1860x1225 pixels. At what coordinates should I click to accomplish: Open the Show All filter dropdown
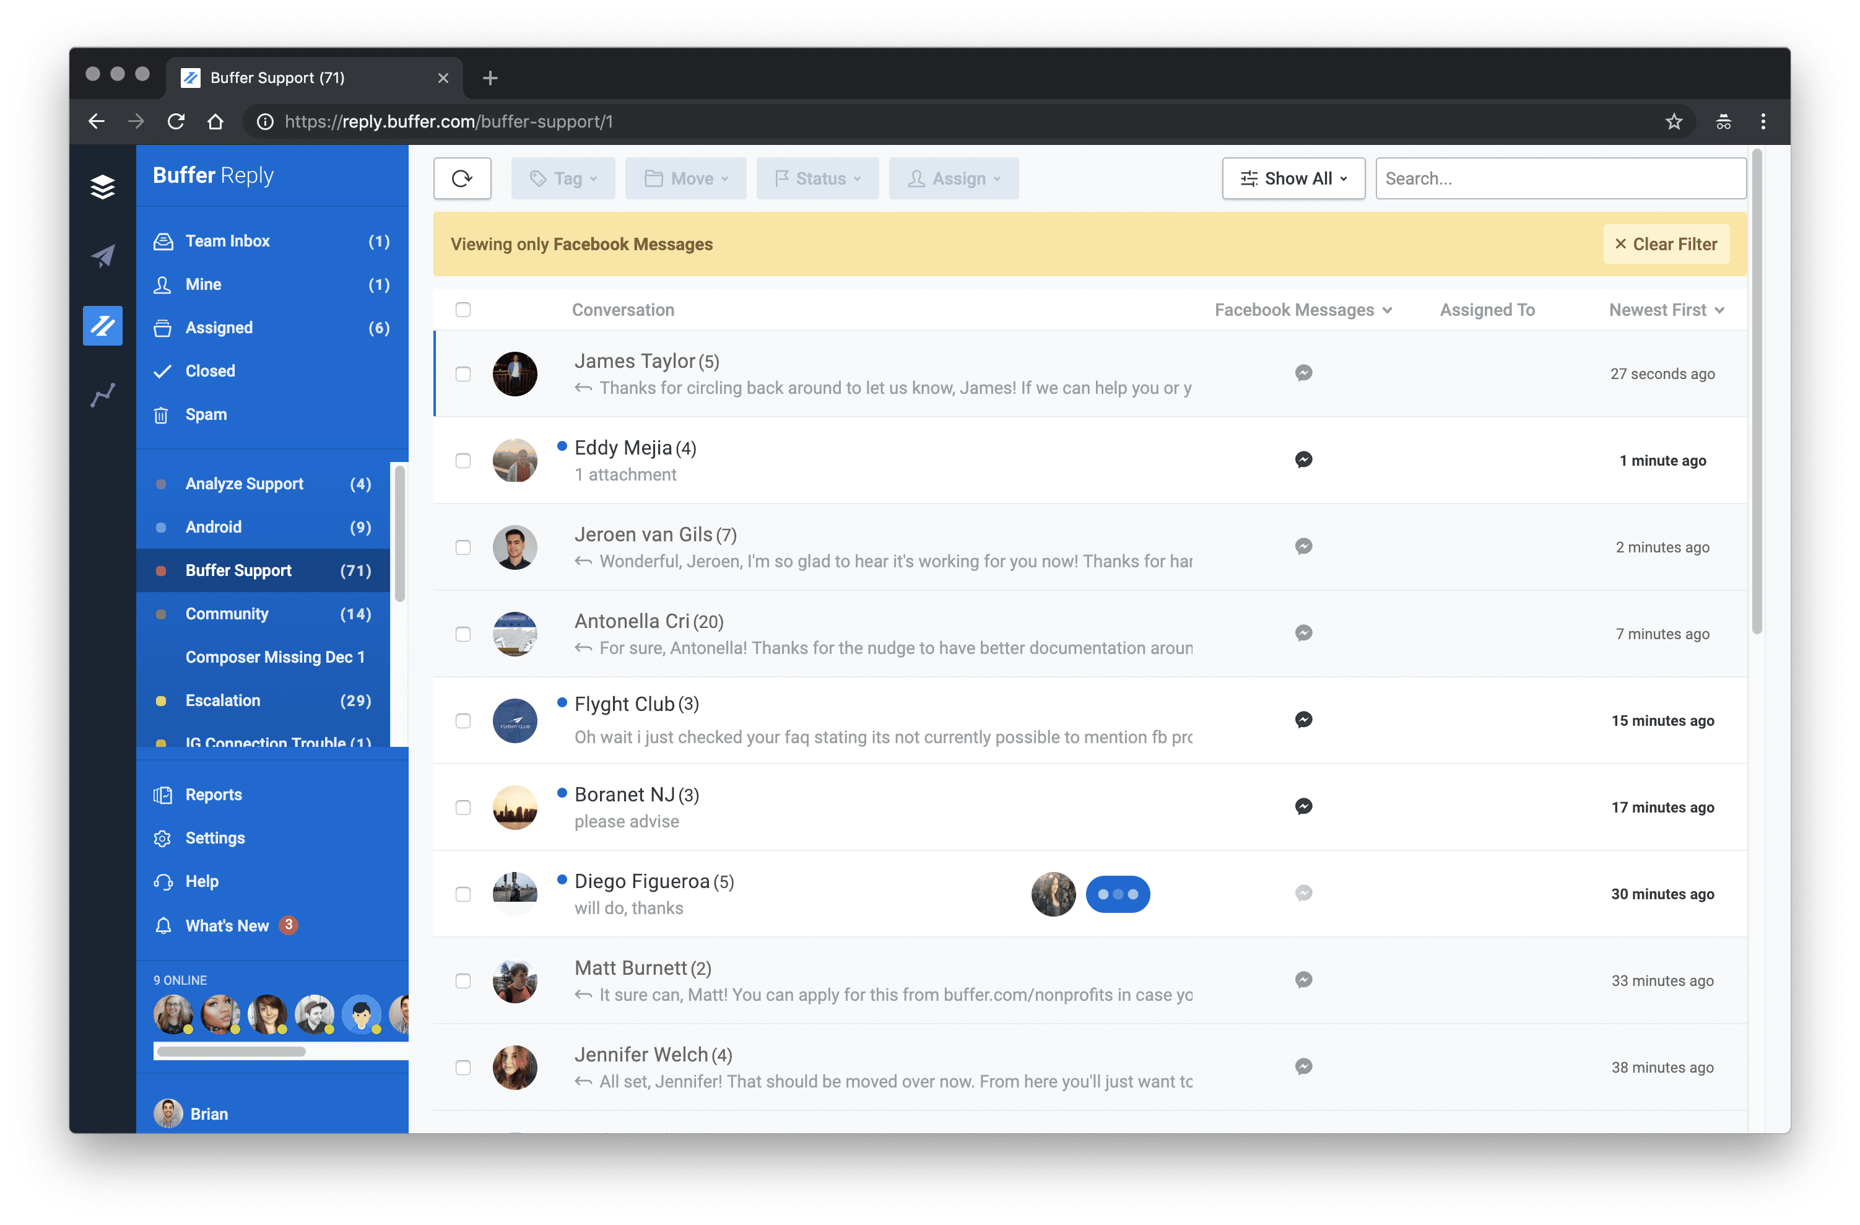[x=1293, y=178]
